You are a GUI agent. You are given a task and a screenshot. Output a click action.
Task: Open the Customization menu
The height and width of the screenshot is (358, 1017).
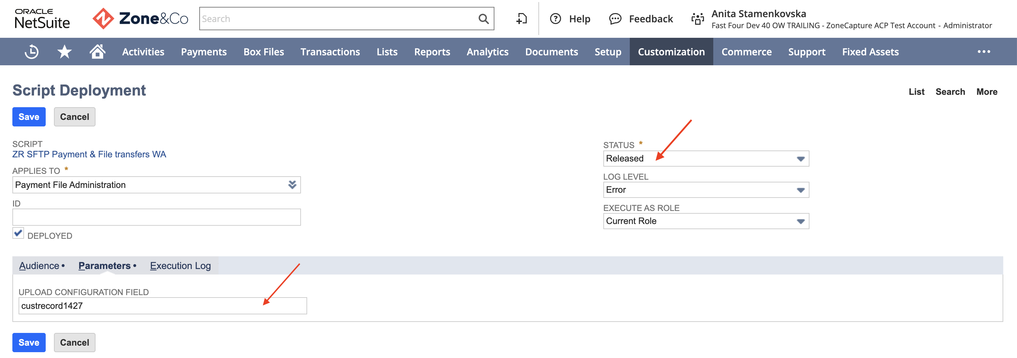(x=671, y=52)
